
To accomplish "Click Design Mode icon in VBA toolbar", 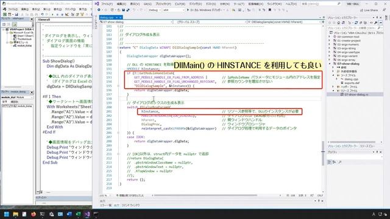I will tap(66, 15).
